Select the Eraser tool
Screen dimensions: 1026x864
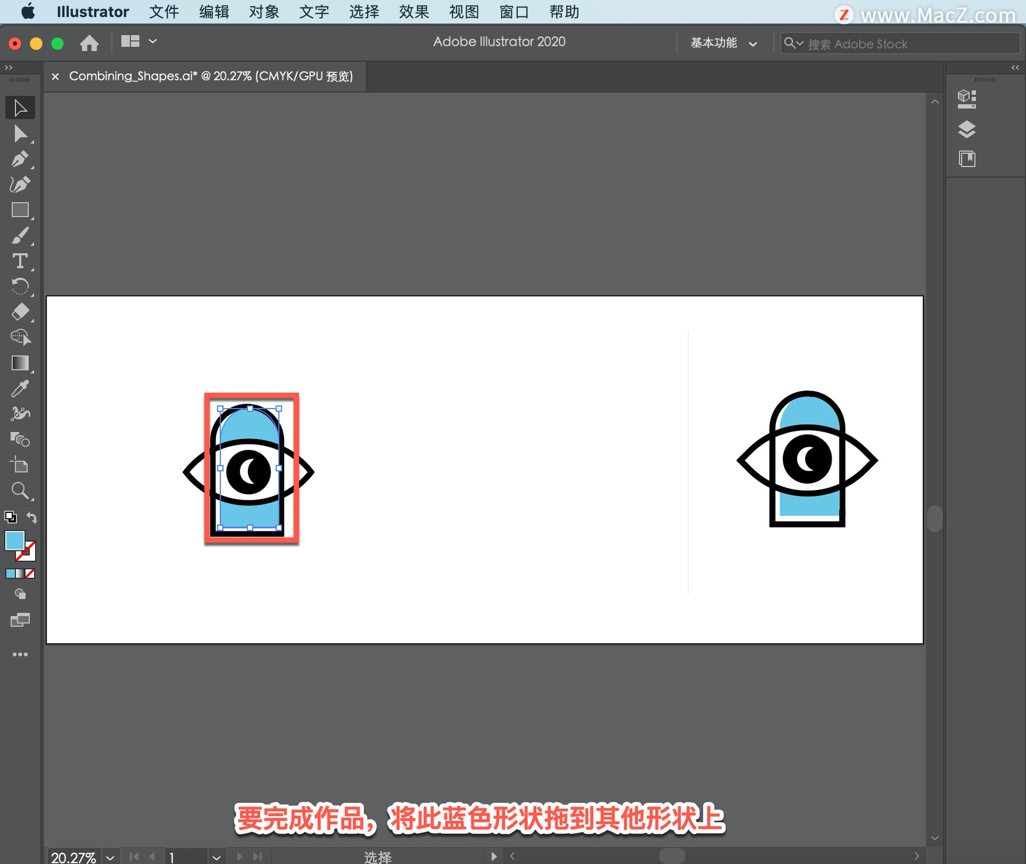point(20,312)
